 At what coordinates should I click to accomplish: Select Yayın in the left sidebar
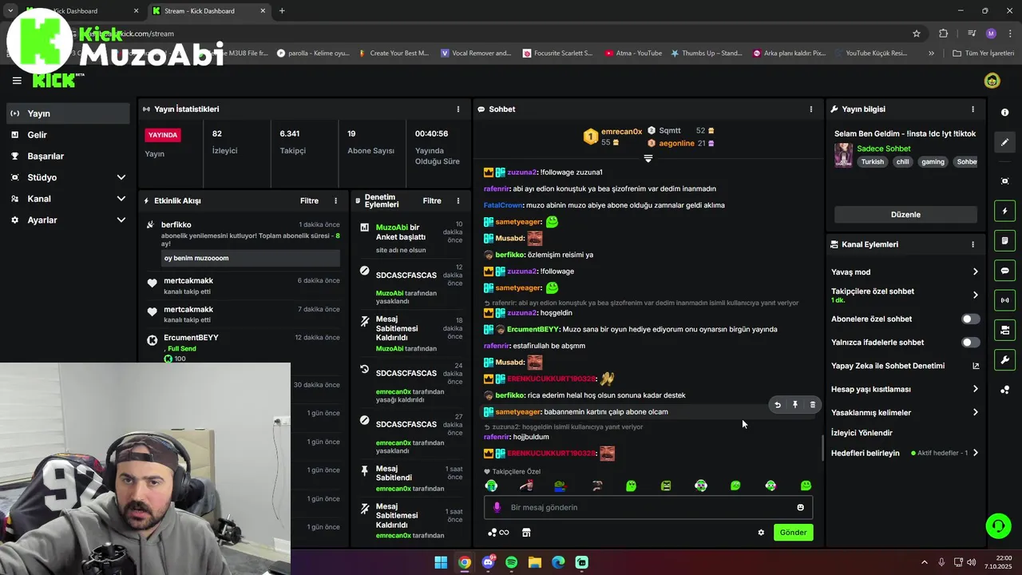pyautogui.click(x=68, y=113)
